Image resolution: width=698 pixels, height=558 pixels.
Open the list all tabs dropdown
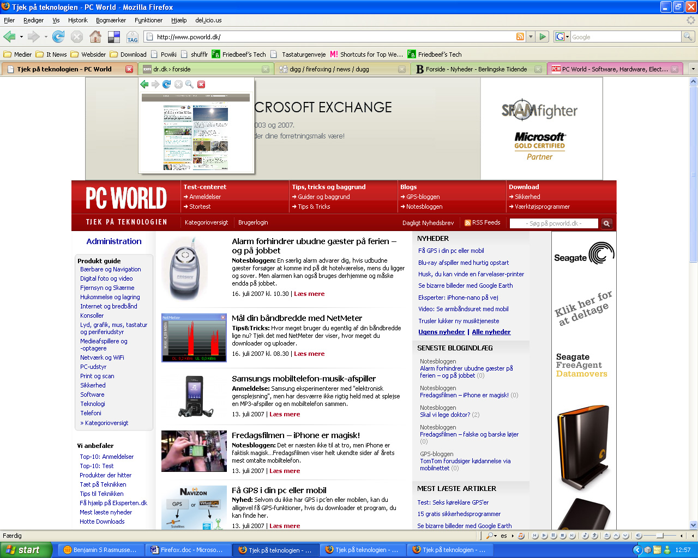[x=693, y=69]
